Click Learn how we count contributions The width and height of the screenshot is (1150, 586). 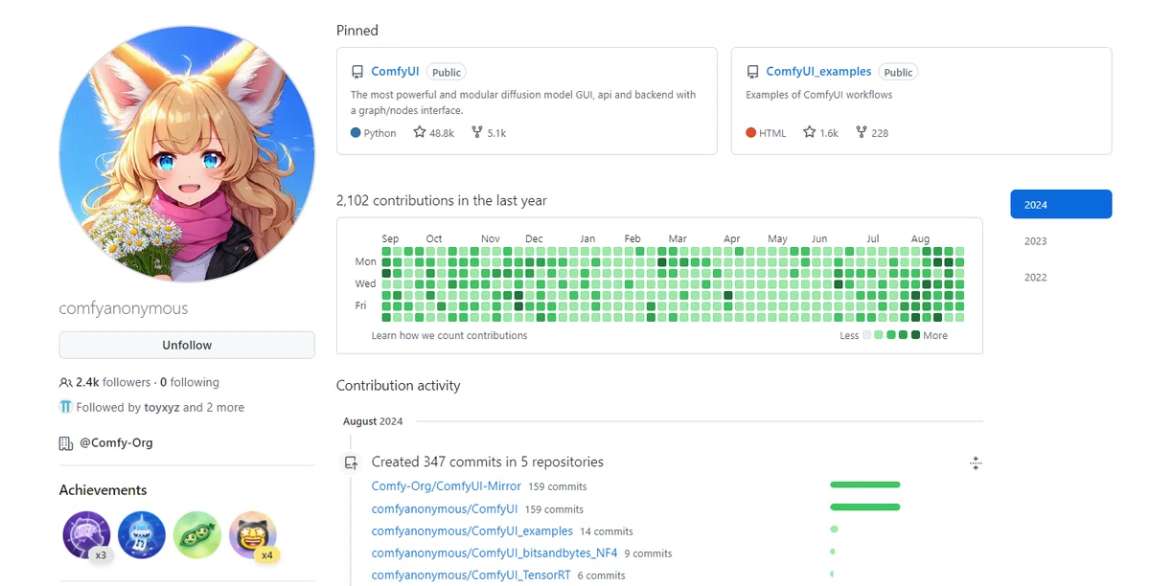pos(449,336)
